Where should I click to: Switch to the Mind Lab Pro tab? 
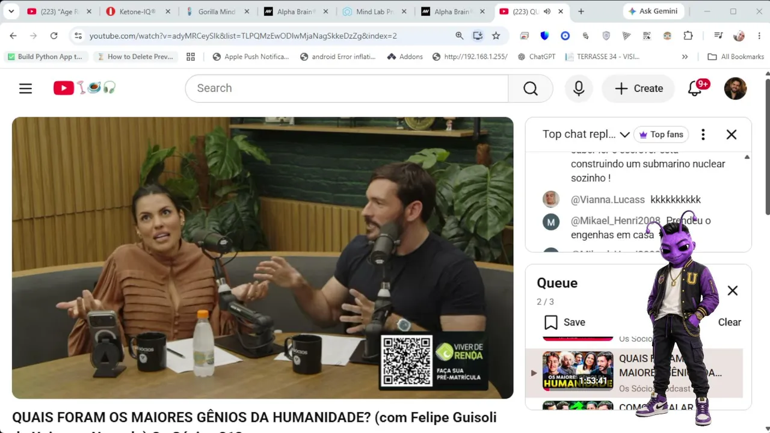click(374, 11)
